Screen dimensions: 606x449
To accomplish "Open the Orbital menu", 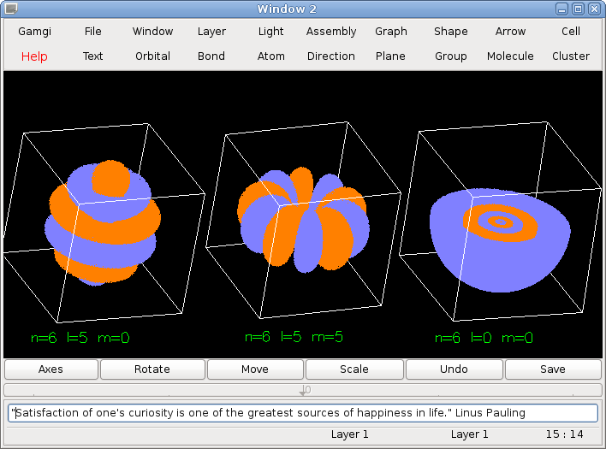I will pyautogui.click(x=152, y=56).
